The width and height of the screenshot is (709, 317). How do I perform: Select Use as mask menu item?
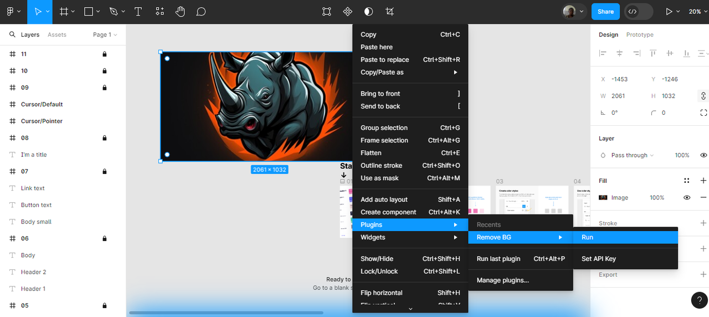410,178
